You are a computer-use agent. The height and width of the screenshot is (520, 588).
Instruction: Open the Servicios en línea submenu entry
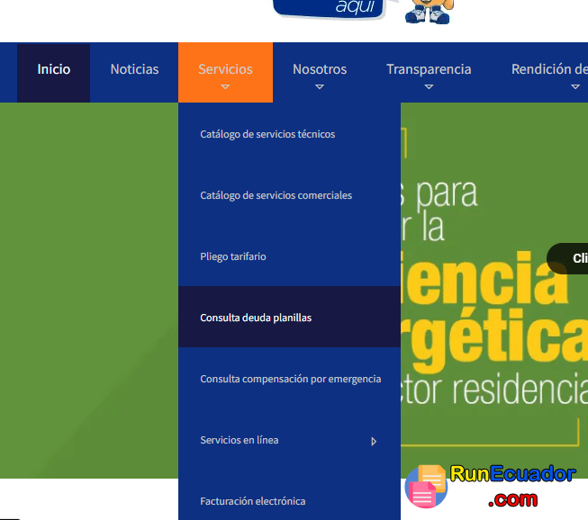click(x=290, y=440)
